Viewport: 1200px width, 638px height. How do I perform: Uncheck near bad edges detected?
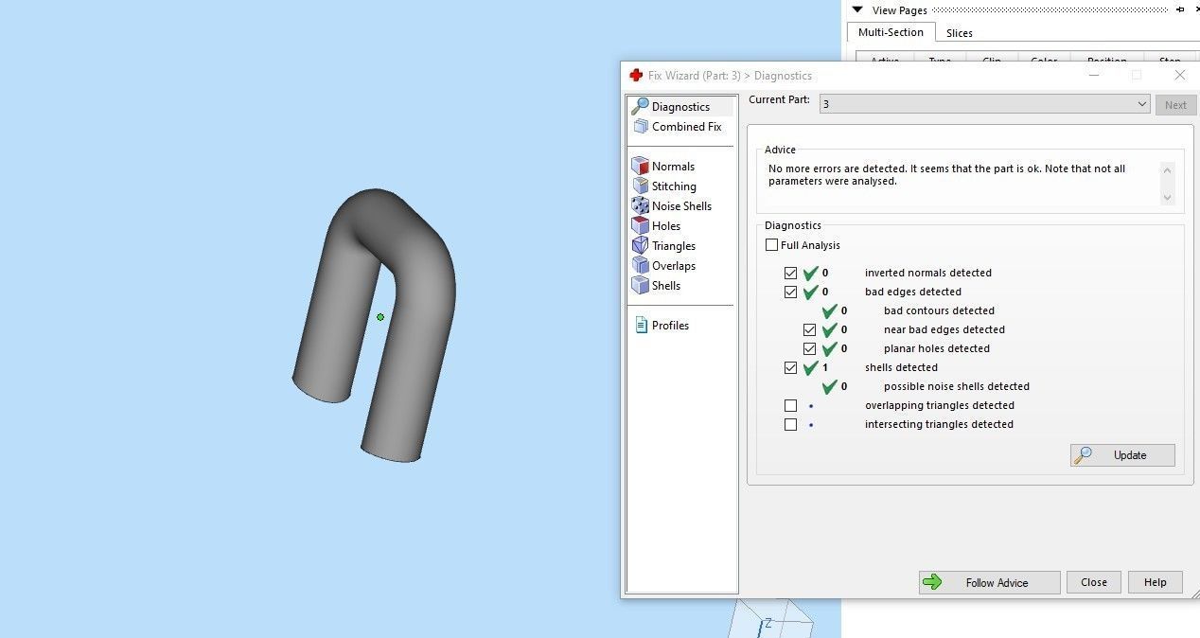810,329
